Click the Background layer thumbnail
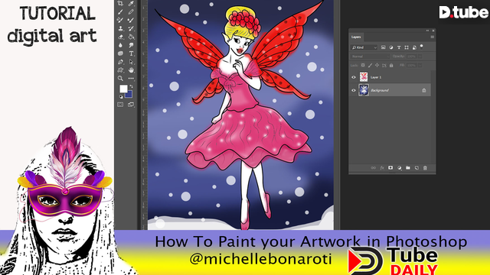 click(x=364, y=90)
